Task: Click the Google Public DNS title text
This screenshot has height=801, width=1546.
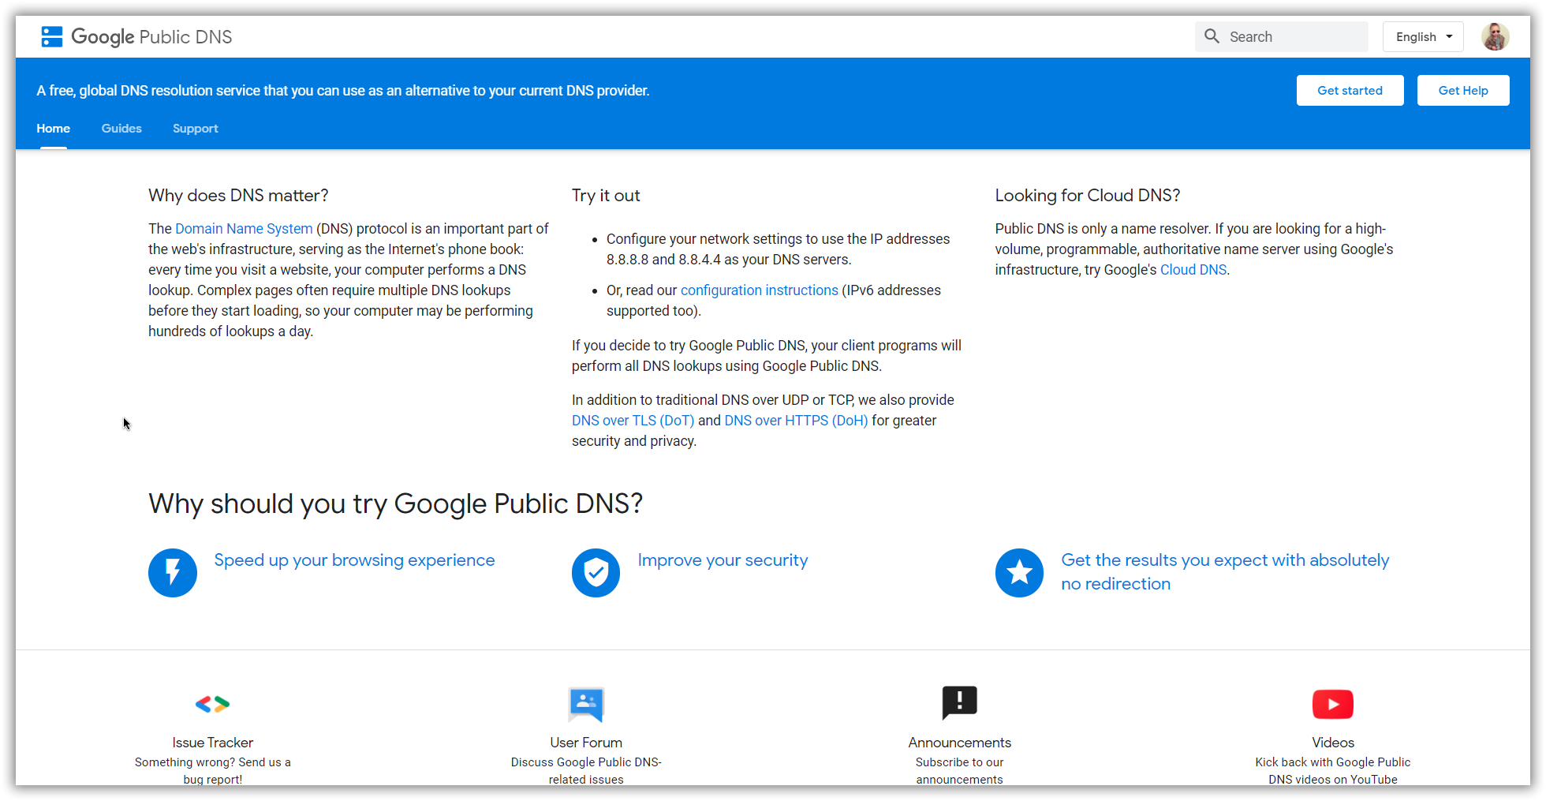Action: 151,37
